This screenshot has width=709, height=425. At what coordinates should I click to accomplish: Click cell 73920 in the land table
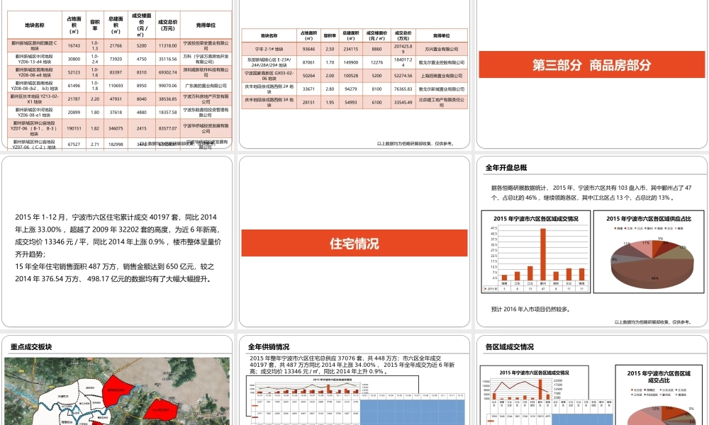pos(116,59)
